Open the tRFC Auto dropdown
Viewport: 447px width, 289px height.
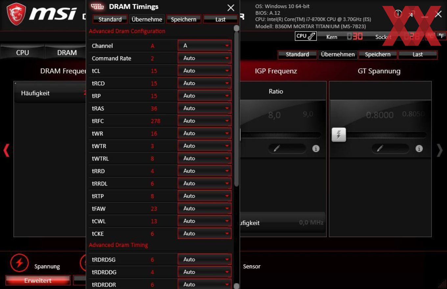coord(204,121)
